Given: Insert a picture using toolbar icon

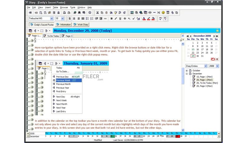Looking at the screenshot, I should [x=132, y=13].
